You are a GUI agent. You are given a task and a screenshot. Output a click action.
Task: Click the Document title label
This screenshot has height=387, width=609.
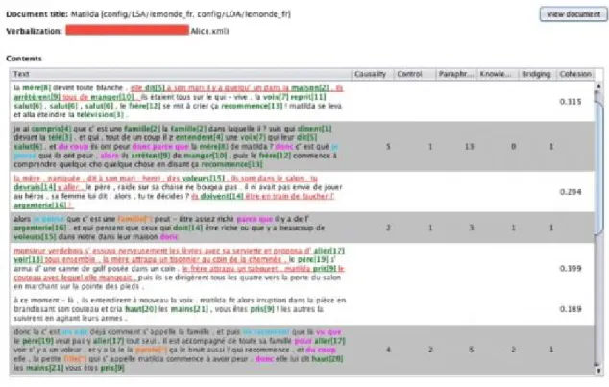37,14
